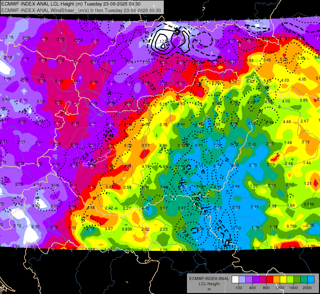Click the 0.809 wind shear value
This screenshot has width=320, height=294.
pyautogui.click(x=127, y=229)
